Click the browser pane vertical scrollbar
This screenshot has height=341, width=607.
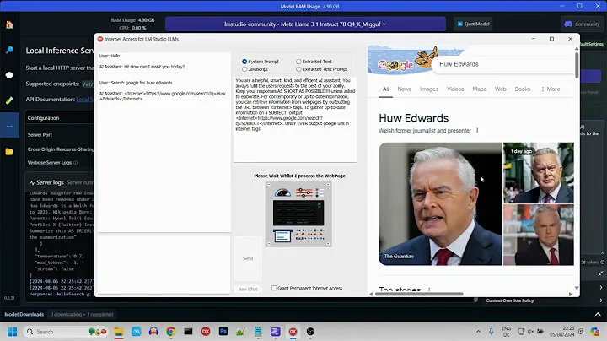click(577, 65)
